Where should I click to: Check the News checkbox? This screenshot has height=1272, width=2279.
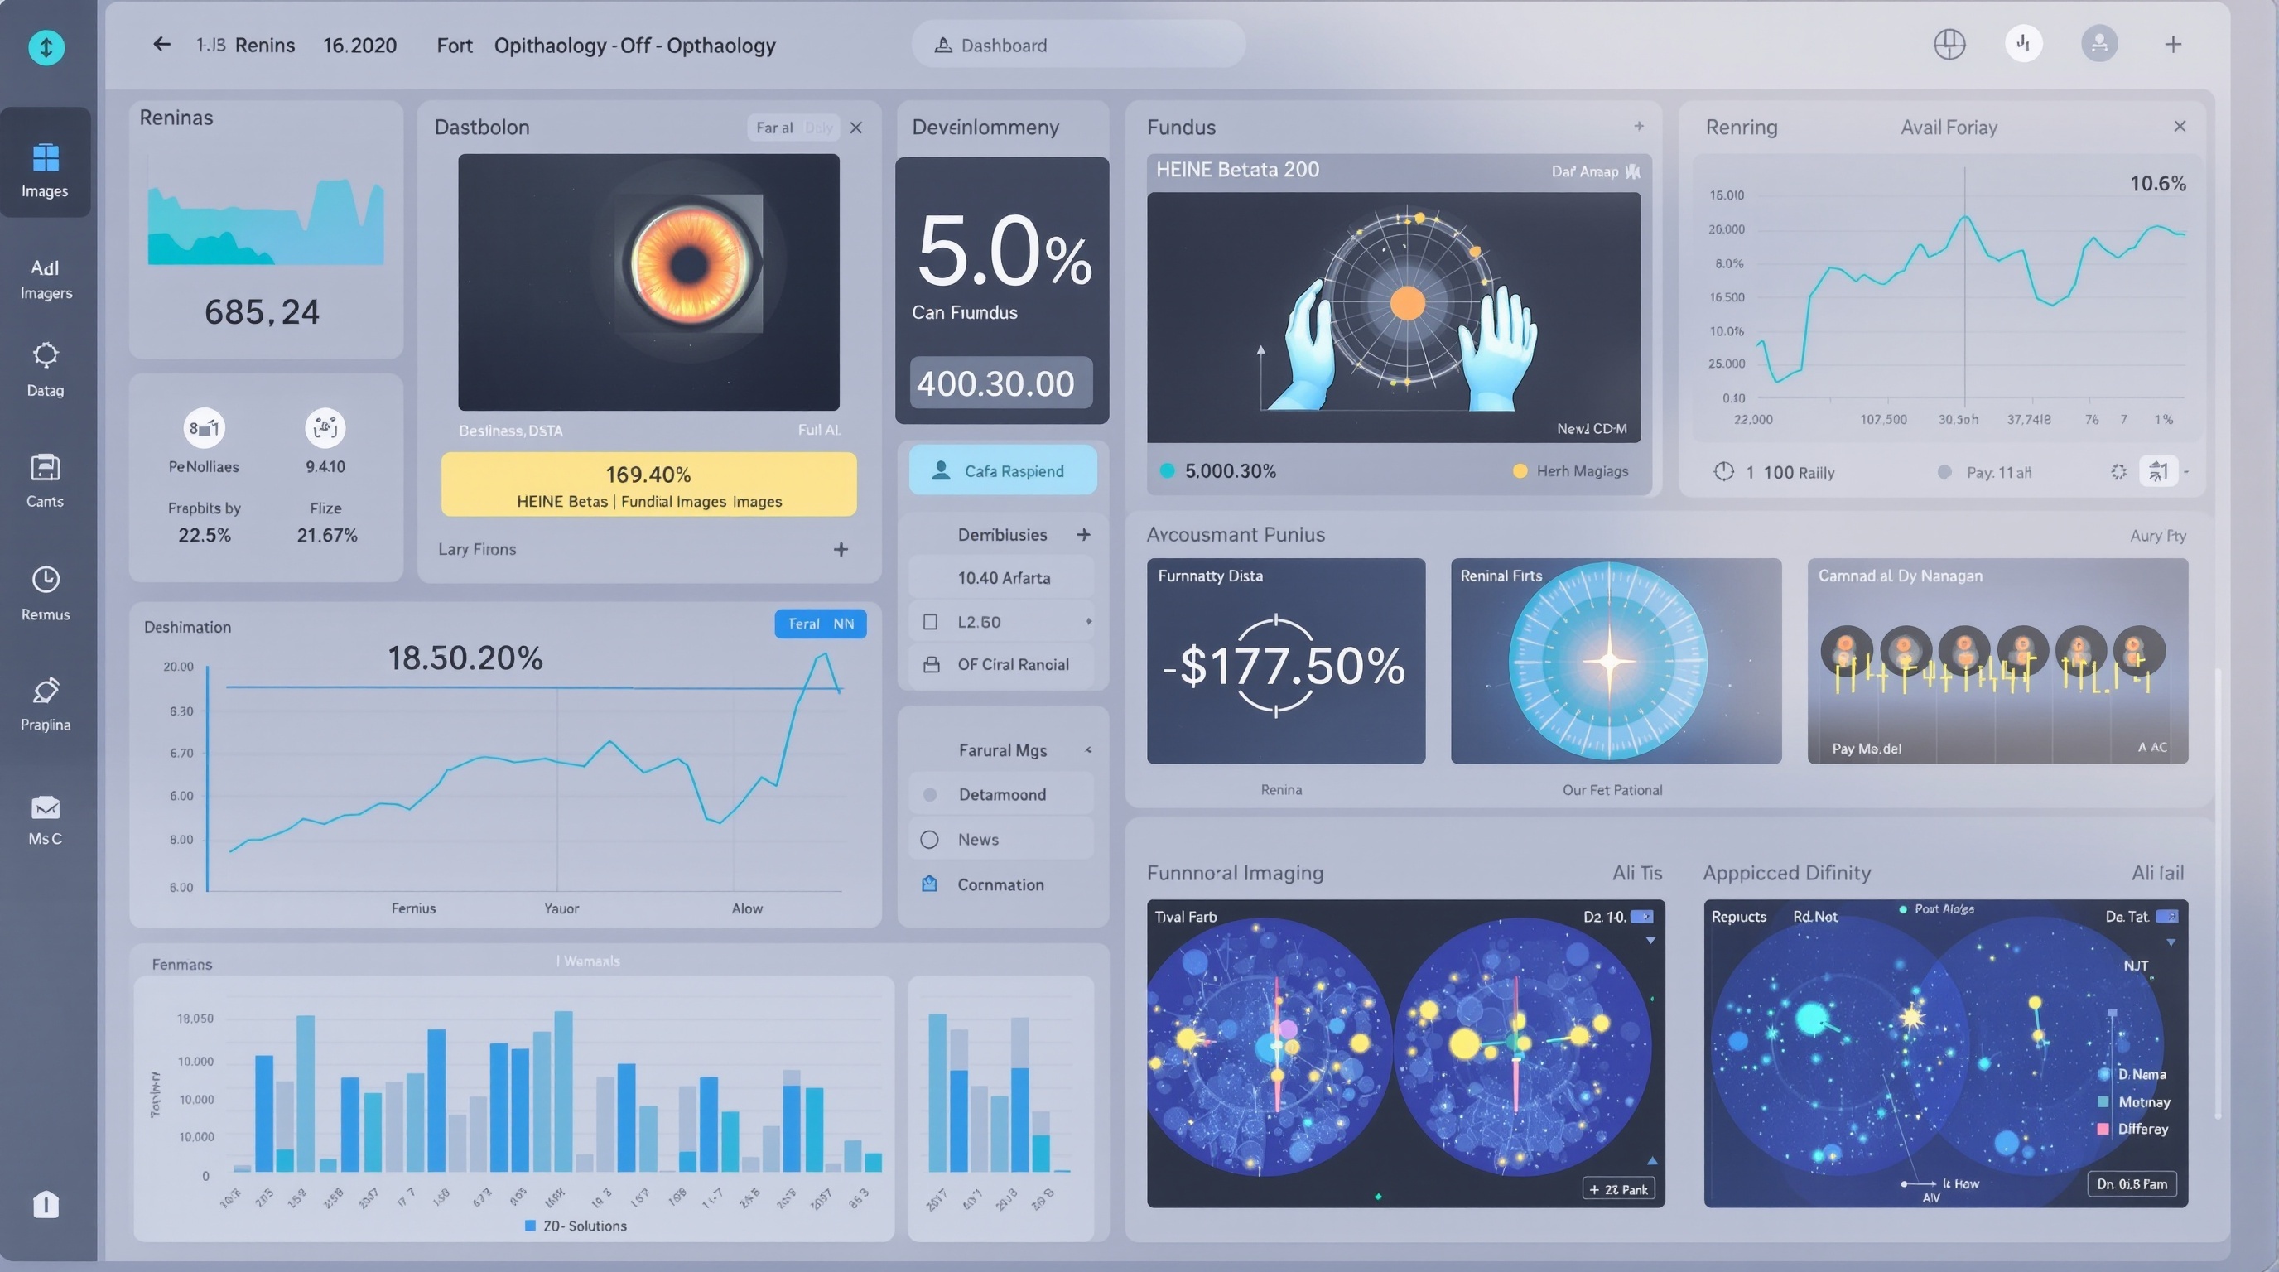tap(929, 839)
